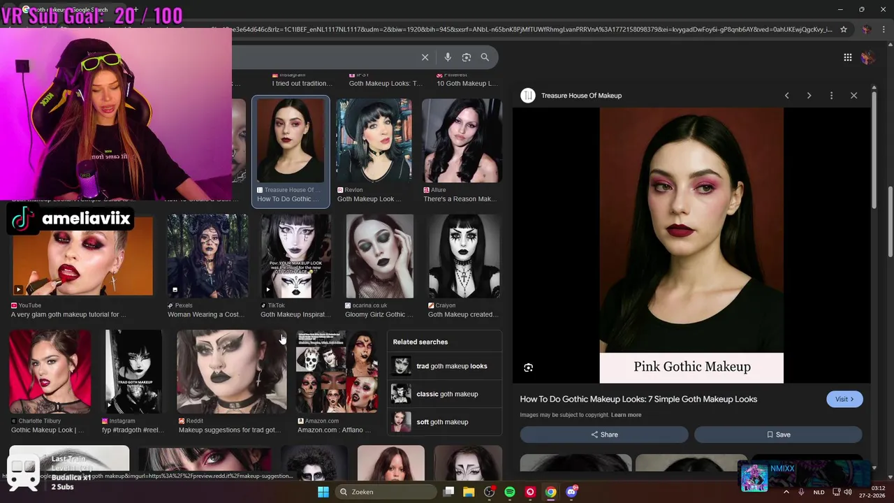Open OBS Studio from taskbar
This screenshot has width=894, height=503.
click(x=489, y=492)
